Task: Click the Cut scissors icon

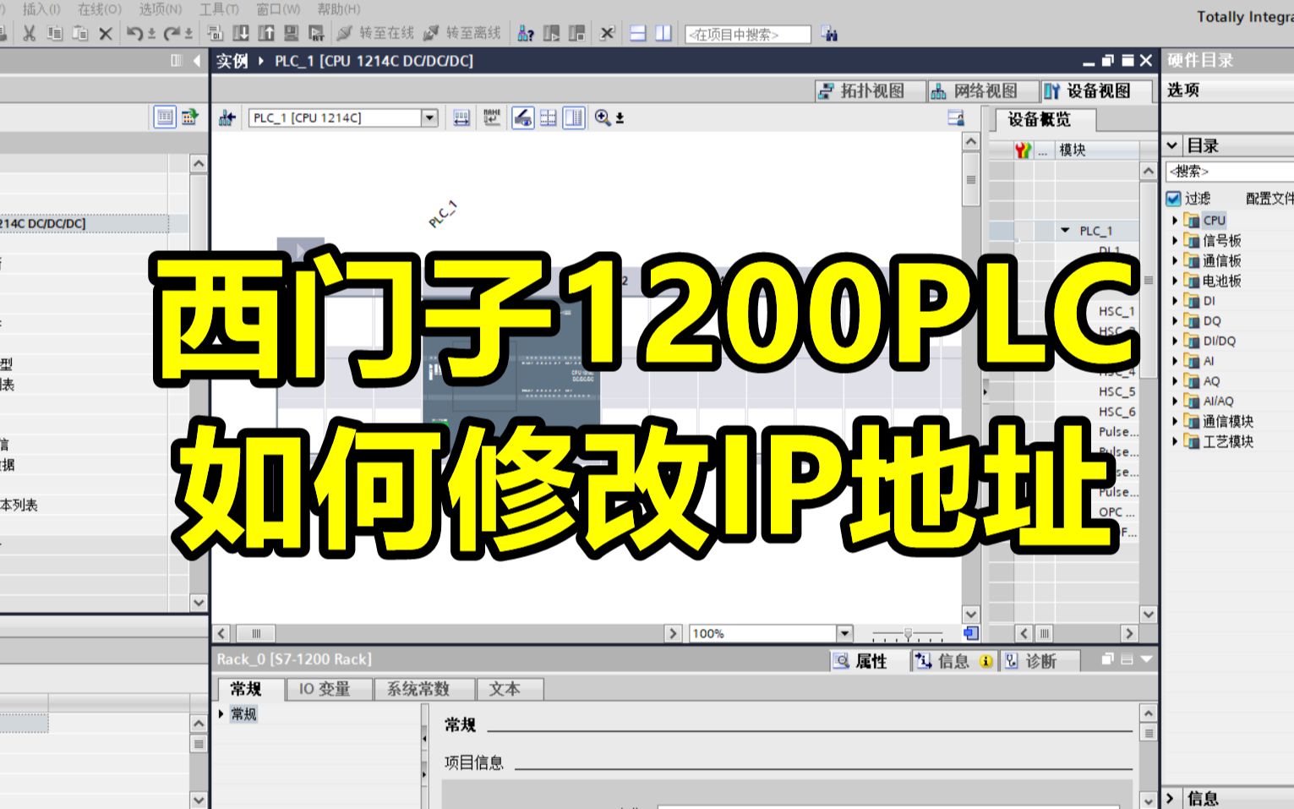Action: pos(30,33)
